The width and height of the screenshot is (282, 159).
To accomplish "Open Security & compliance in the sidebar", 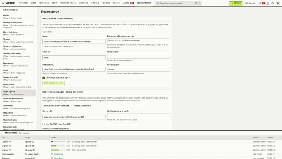I will click(x=18, y=25).
